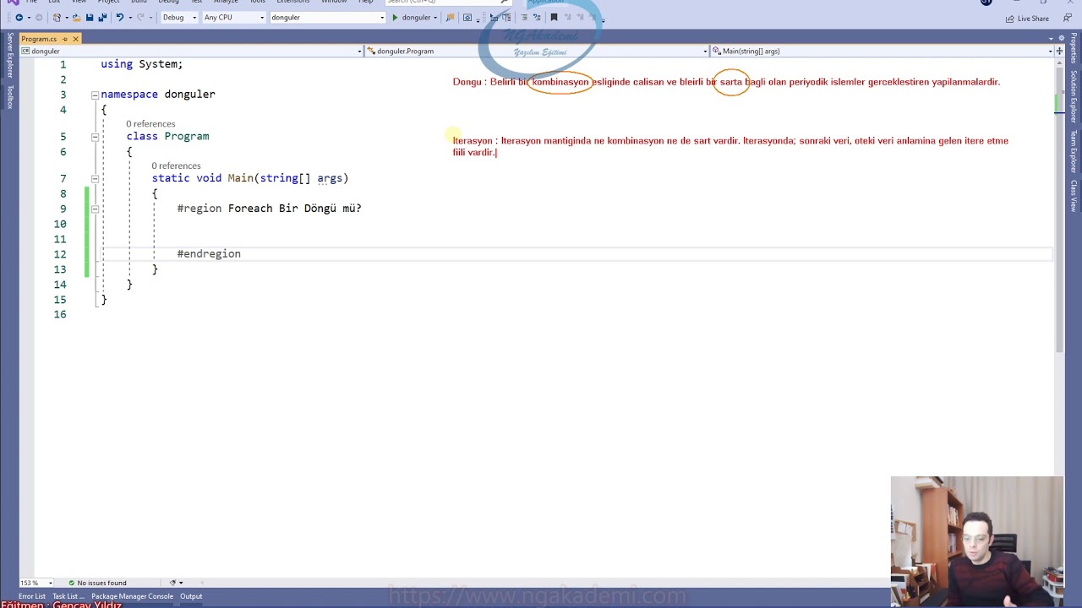Click the New Project toolbar icon

tap(57, 18)
